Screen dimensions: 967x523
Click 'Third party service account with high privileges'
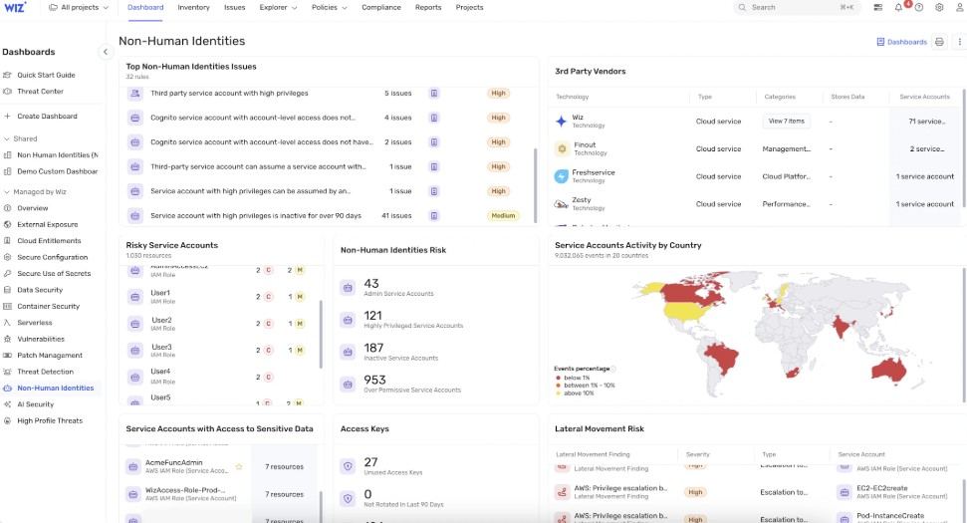tap(229, 93)
